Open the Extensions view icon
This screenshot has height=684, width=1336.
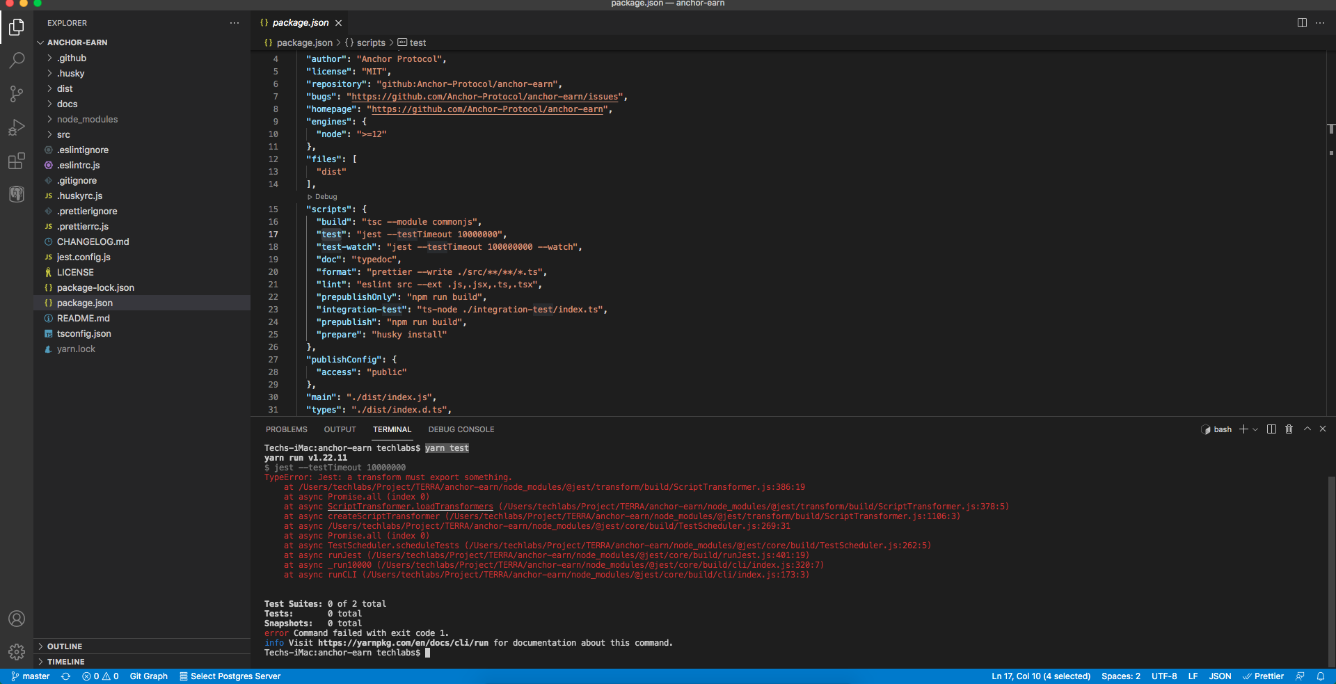pyautogui.click(x=17, y=161)
